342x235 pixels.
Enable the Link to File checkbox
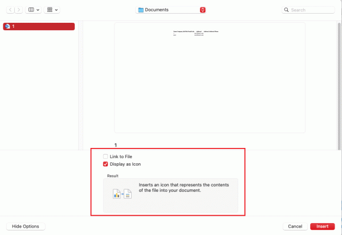pyautogui.click(x=105, y=156)
